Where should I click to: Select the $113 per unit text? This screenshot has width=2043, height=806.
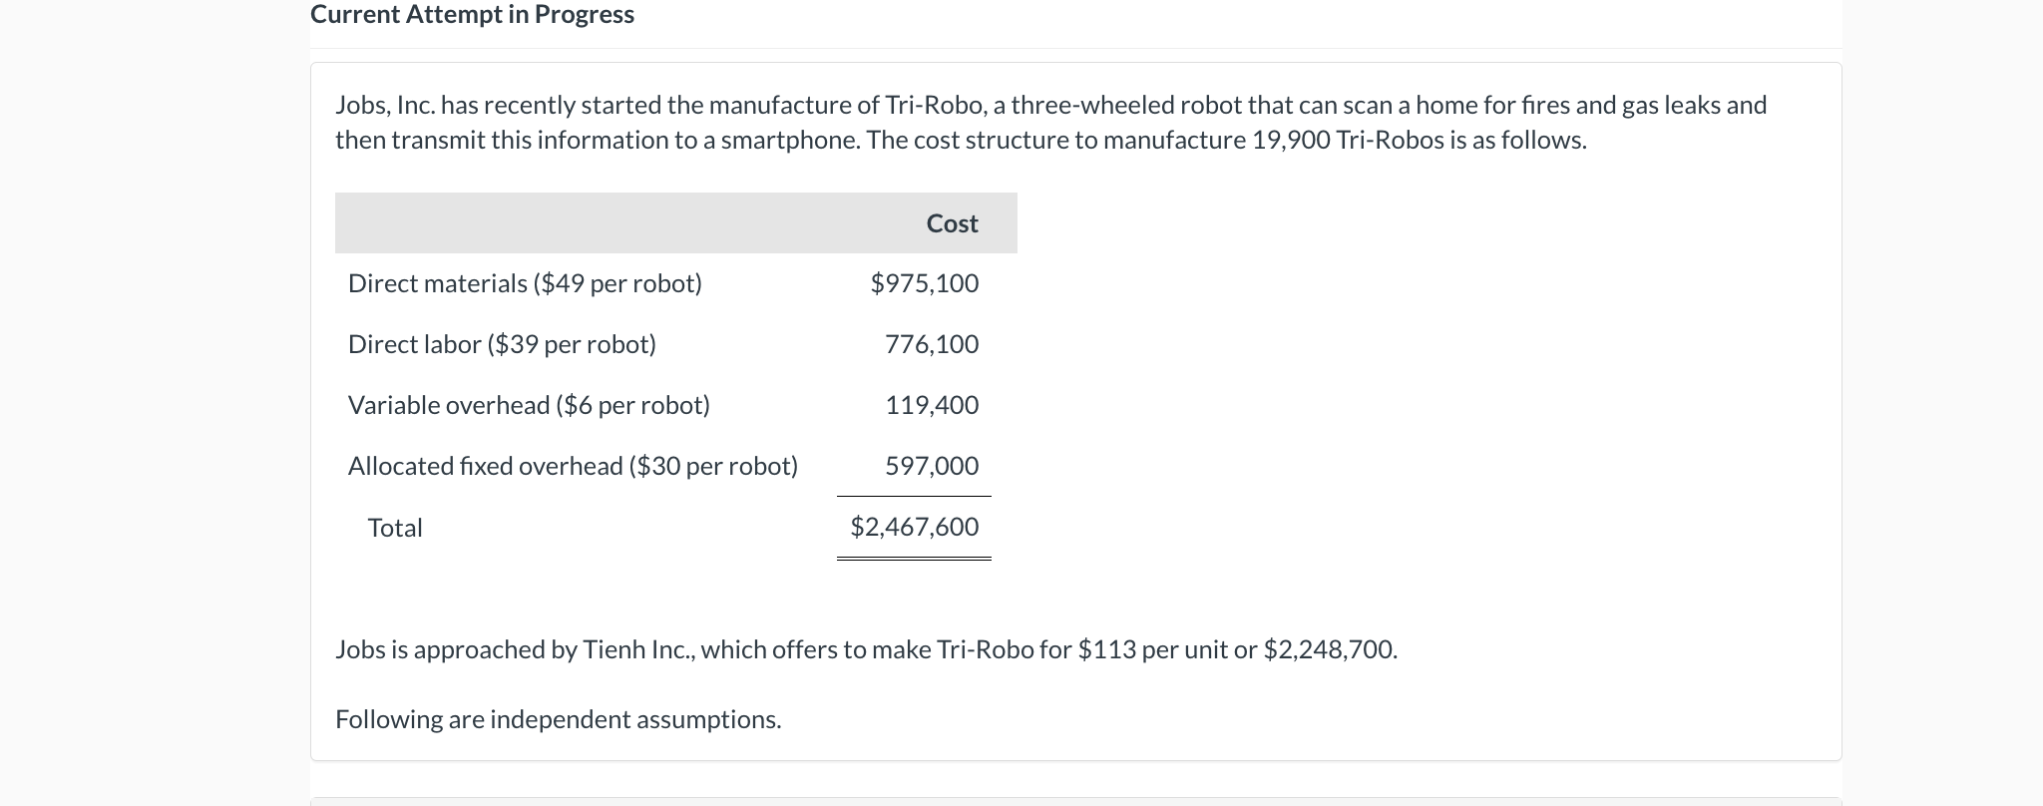pos(1146,649)
